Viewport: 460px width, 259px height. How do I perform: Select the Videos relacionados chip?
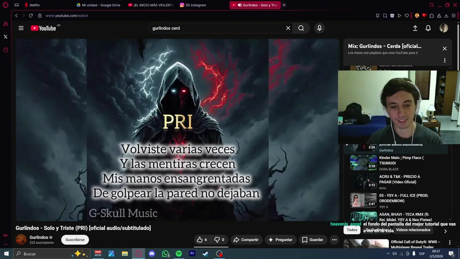tap(413, 230)
